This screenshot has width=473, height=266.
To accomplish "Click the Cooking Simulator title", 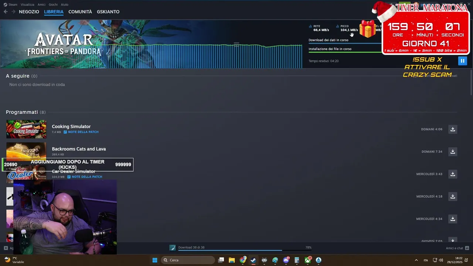I will coord(71,126).
